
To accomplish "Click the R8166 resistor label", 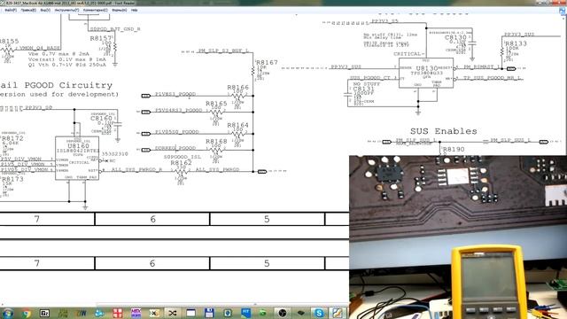I will (238, 87).
